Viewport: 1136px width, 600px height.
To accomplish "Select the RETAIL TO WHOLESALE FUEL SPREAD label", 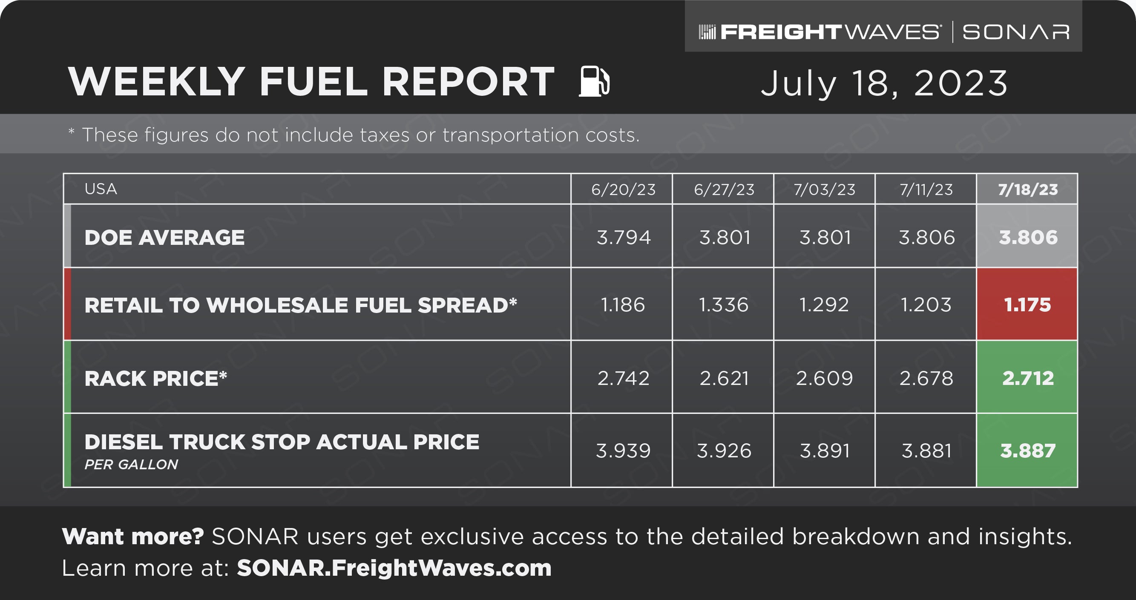I will point(301,305).
